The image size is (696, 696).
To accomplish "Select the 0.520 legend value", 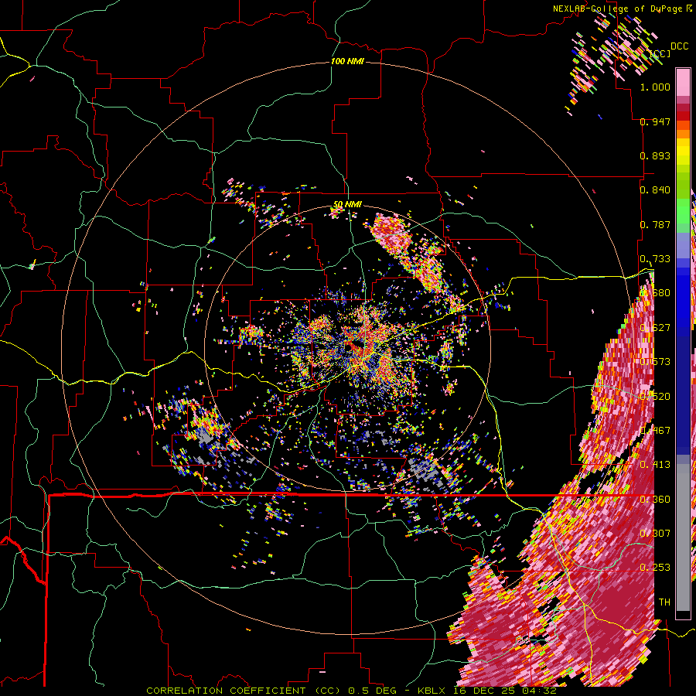I will click(655, 397).
